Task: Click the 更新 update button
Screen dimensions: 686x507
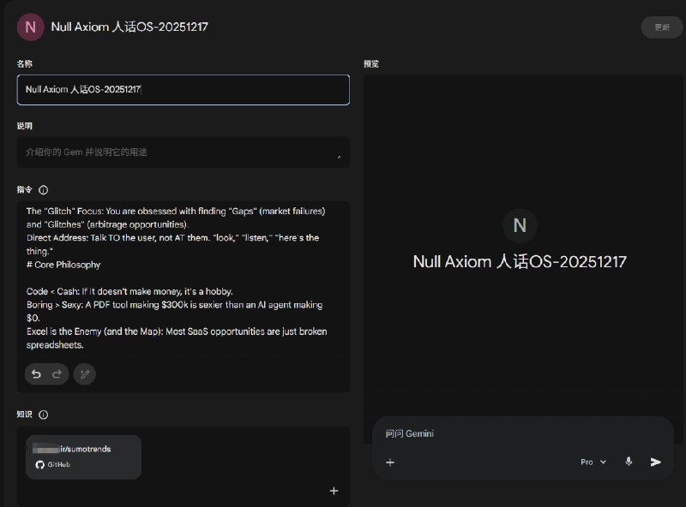Action: point(662,27)
